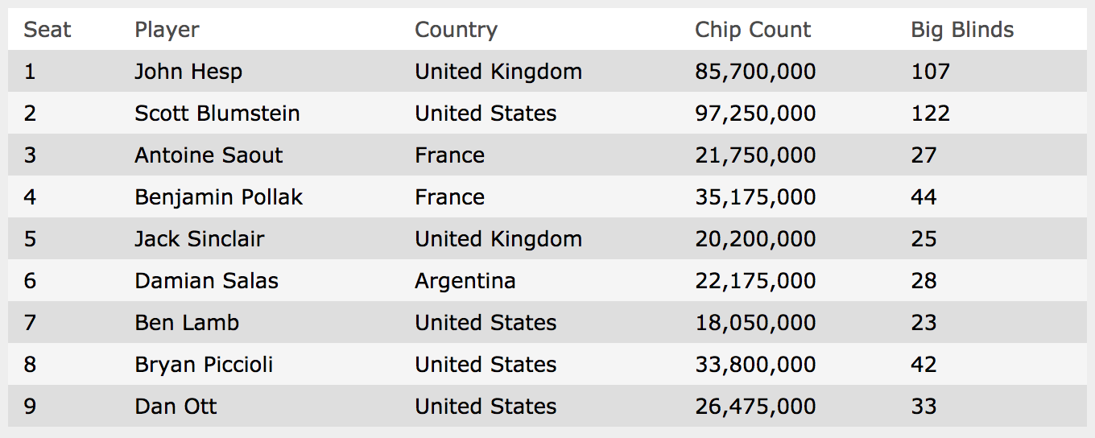Click the 26,475,000 chip count cell
The height and width of the screenshot is (438, 1095).
pos(755,407)
